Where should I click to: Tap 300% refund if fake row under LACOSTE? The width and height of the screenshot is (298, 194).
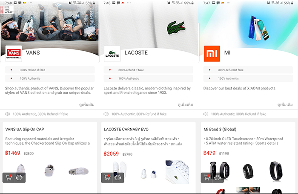(148, 70)
